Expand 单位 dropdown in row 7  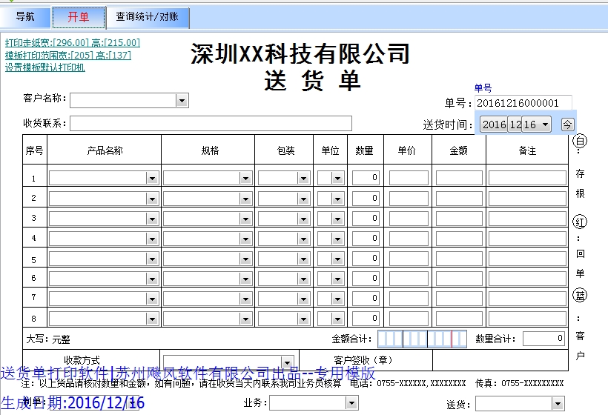[337, 299]
